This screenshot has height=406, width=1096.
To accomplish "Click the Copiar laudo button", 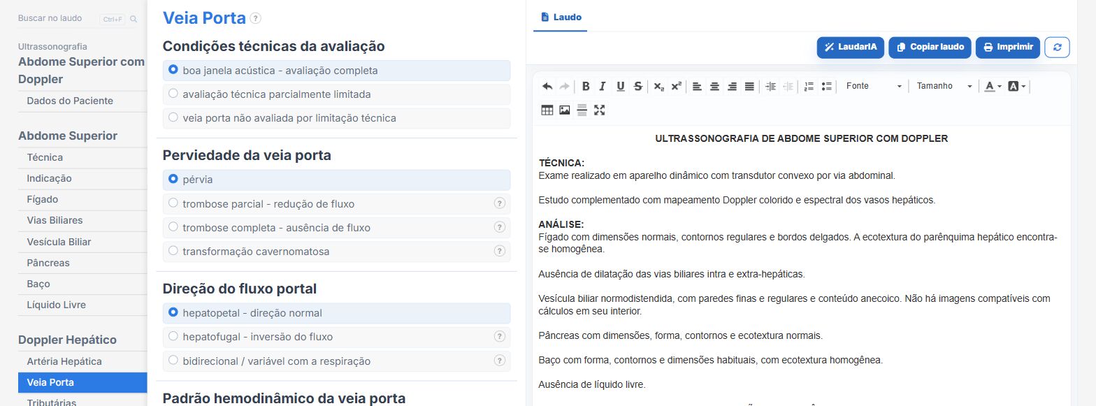I will pyautogui.click(x=930, y=48).
